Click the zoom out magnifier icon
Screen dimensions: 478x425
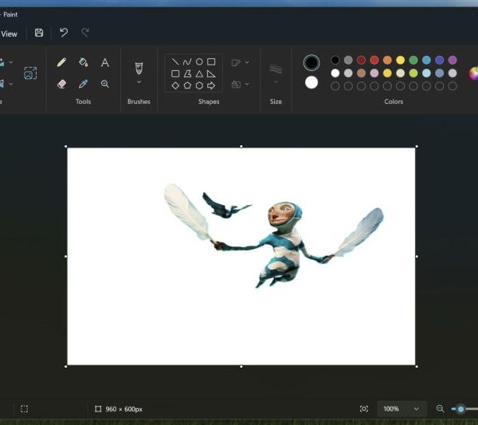click(x=440, y=408)
